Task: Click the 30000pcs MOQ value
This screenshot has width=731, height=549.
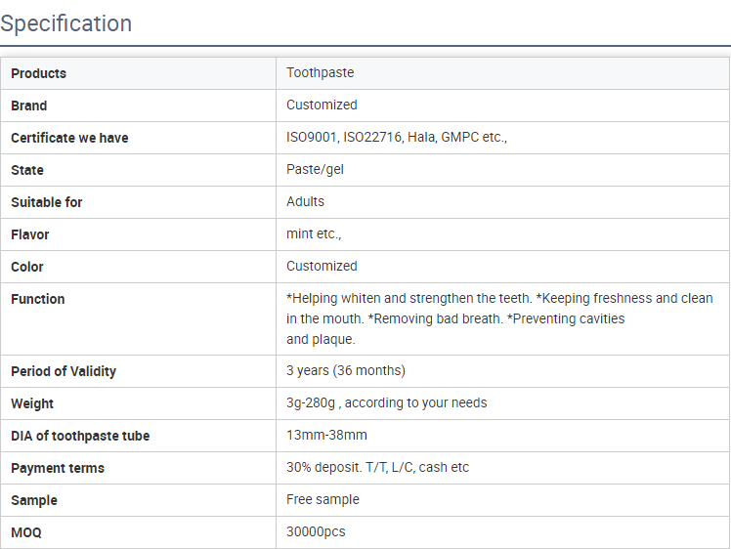Action: pos(316,531)
